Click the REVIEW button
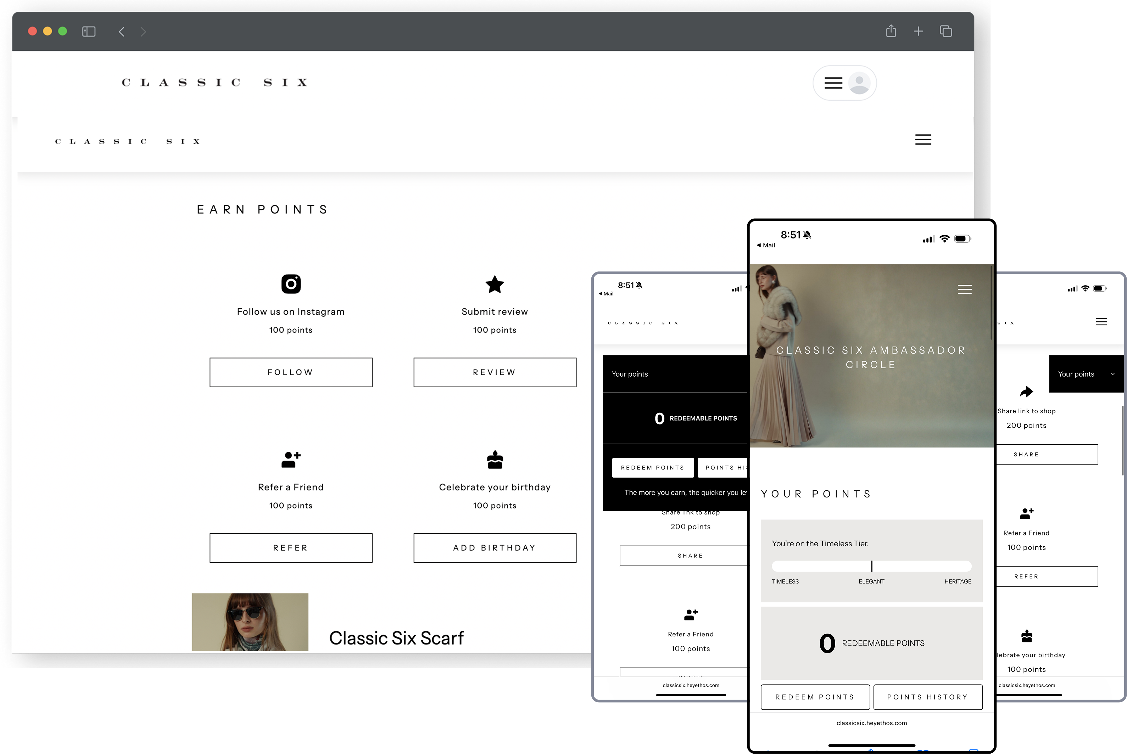1127x754 pixels. [495, 372]
